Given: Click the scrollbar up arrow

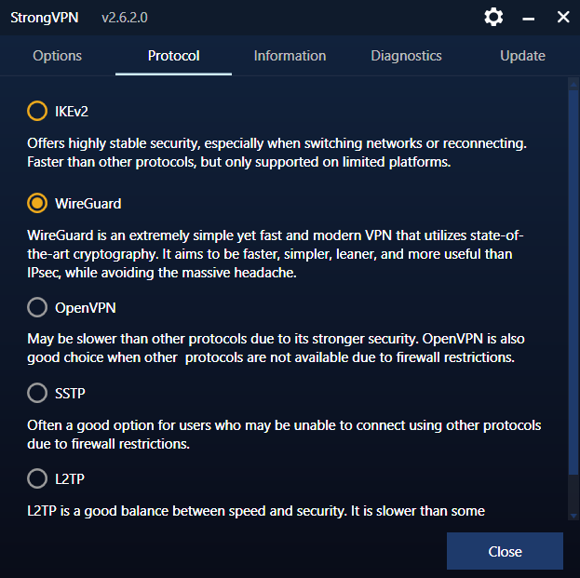Looking at the screenshot, I should point(573,85).
